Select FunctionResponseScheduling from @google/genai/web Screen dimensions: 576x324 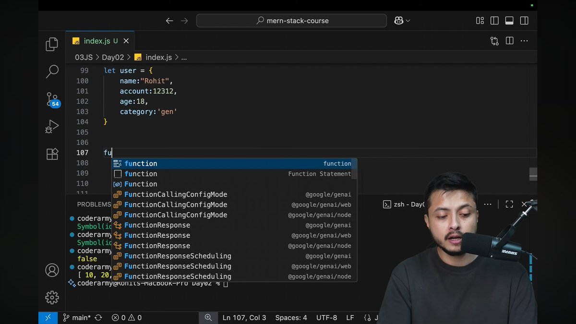[x=234, y=266]
